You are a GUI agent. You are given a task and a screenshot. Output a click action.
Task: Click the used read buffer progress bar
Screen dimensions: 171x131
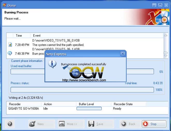[x=82, y=71]
